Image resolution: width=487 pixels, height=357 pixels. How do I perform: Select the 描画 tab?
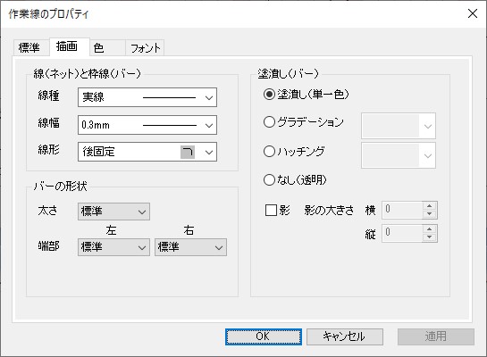[x=70, y=46]
